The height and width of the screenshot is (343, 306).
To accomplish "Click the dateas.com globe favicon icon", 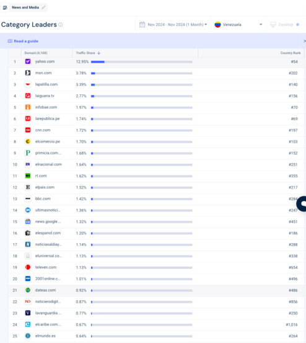I will coord(28,290).
